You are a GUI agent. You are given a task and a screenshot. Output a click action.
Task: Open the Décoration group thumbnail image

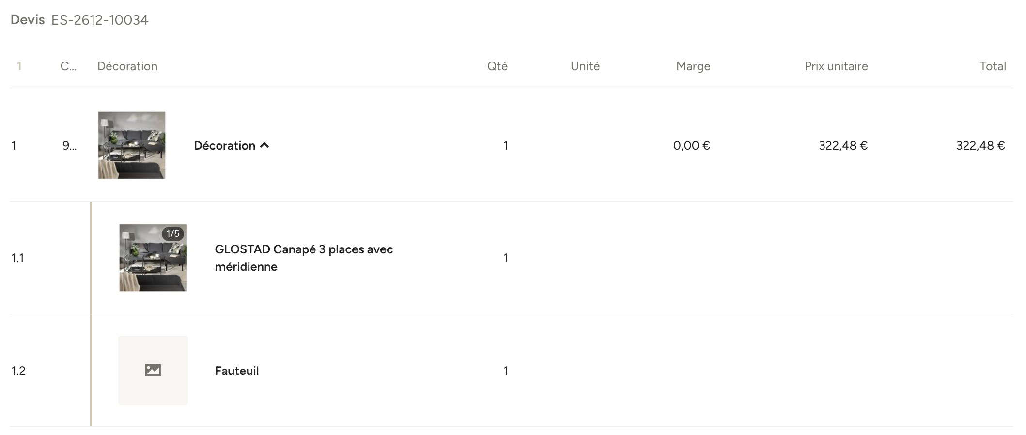tap(132, 145)
